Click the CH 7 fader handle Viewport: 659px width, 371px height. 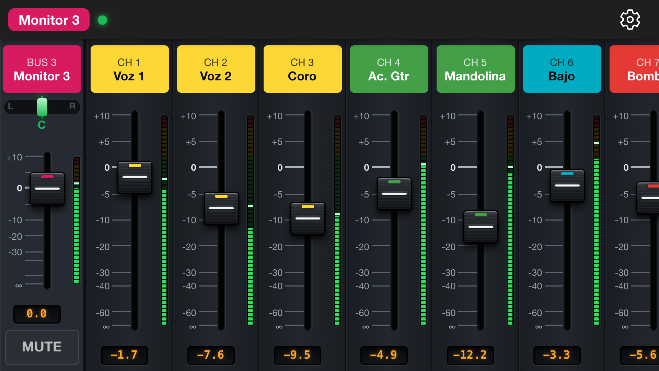[648, 198]
